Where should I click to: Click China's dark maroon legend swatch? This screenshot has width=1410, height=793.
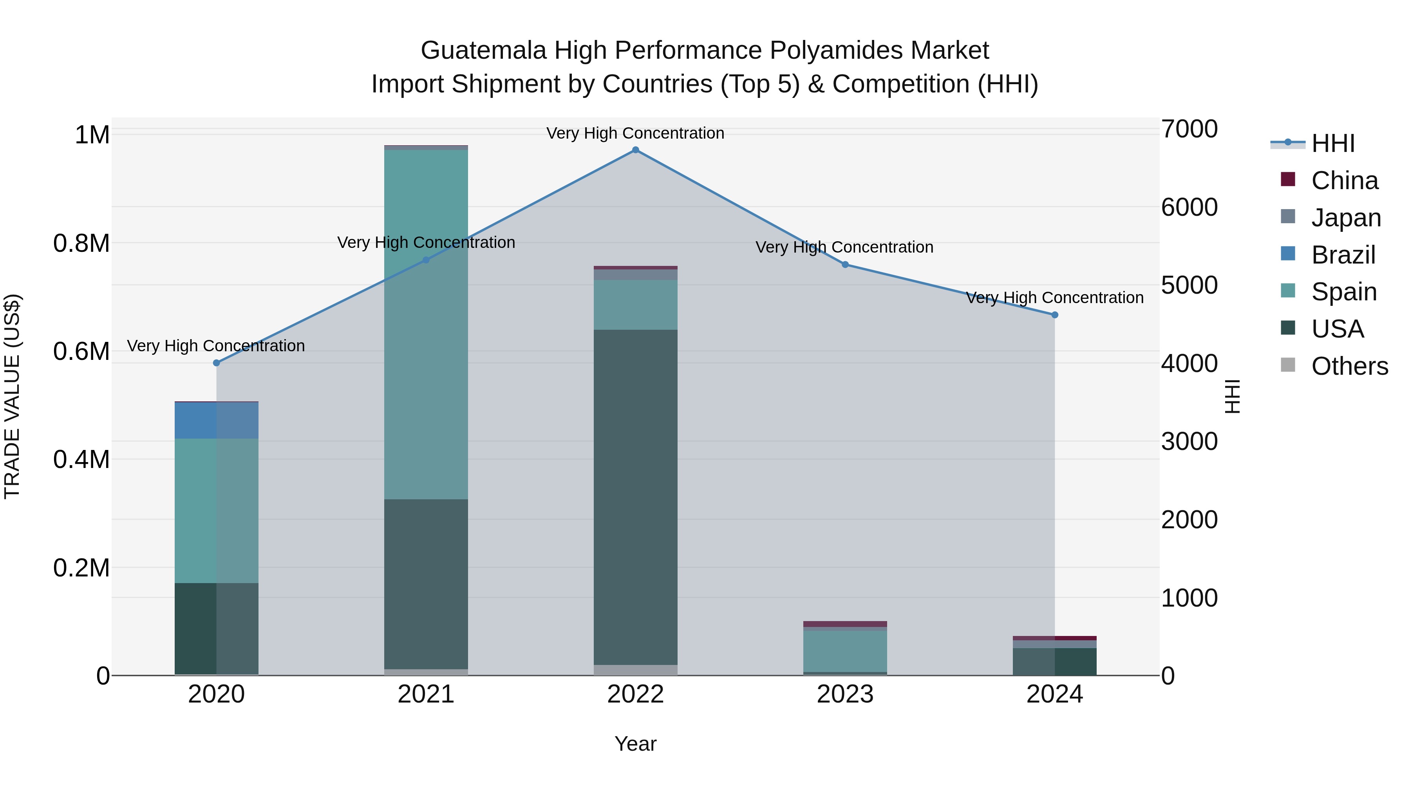point(1288,179)
